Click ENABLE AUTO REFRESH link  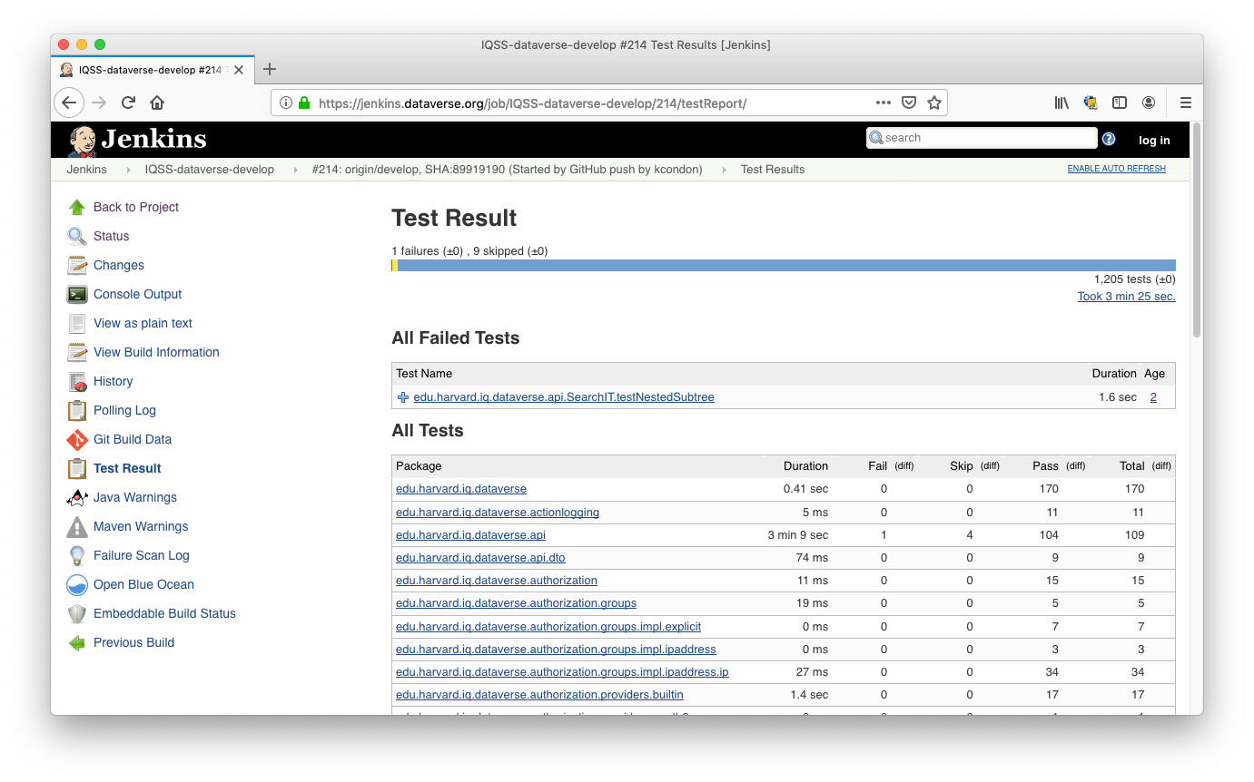pos(1116,169)
